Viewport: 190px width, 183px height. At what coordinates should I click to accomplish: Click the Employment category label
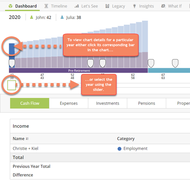135,148
